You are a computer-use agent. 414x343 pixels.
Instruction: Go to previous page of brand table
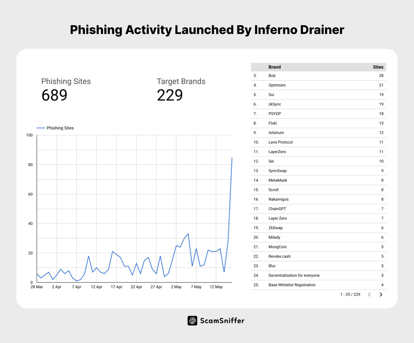(369, 295)
